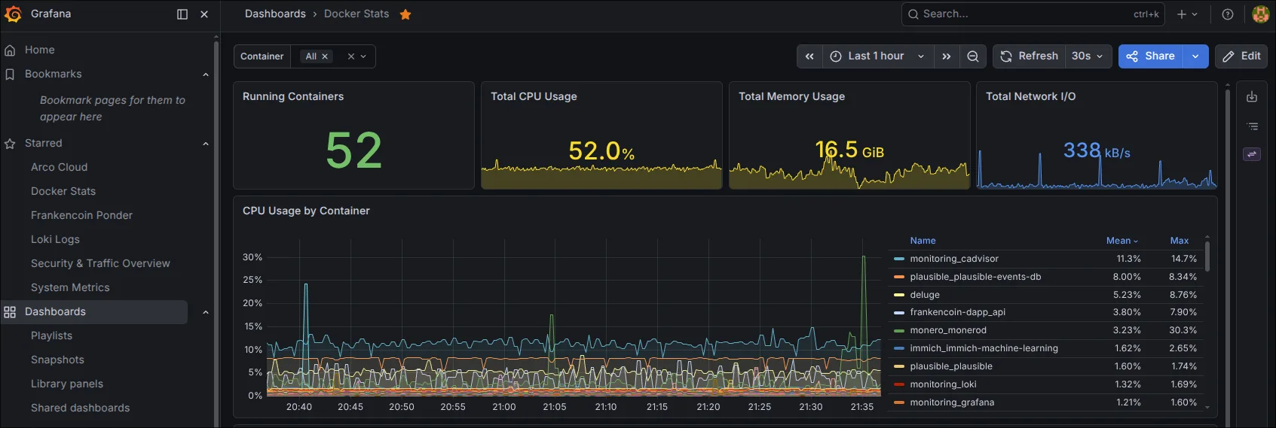This screenshot has height=428, width=1276.
Task: Open the 30s refresh interval dropdown
Action: [1088, 56]
